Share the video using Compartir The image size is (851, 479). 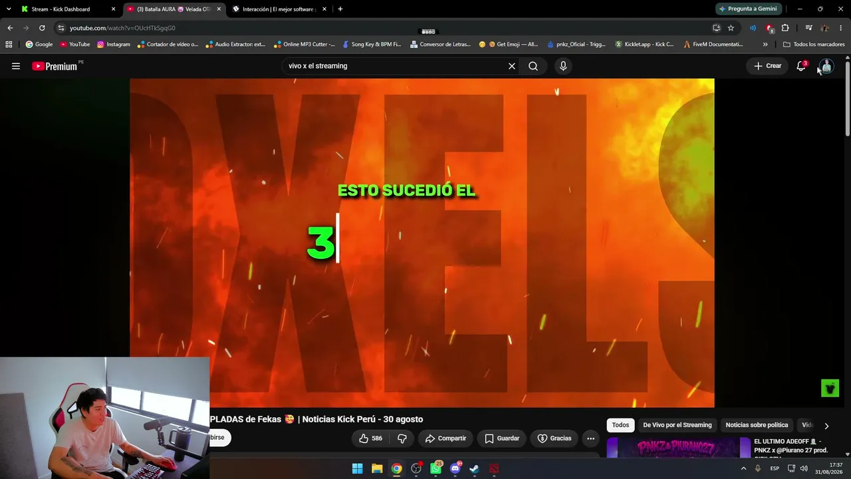445,438
